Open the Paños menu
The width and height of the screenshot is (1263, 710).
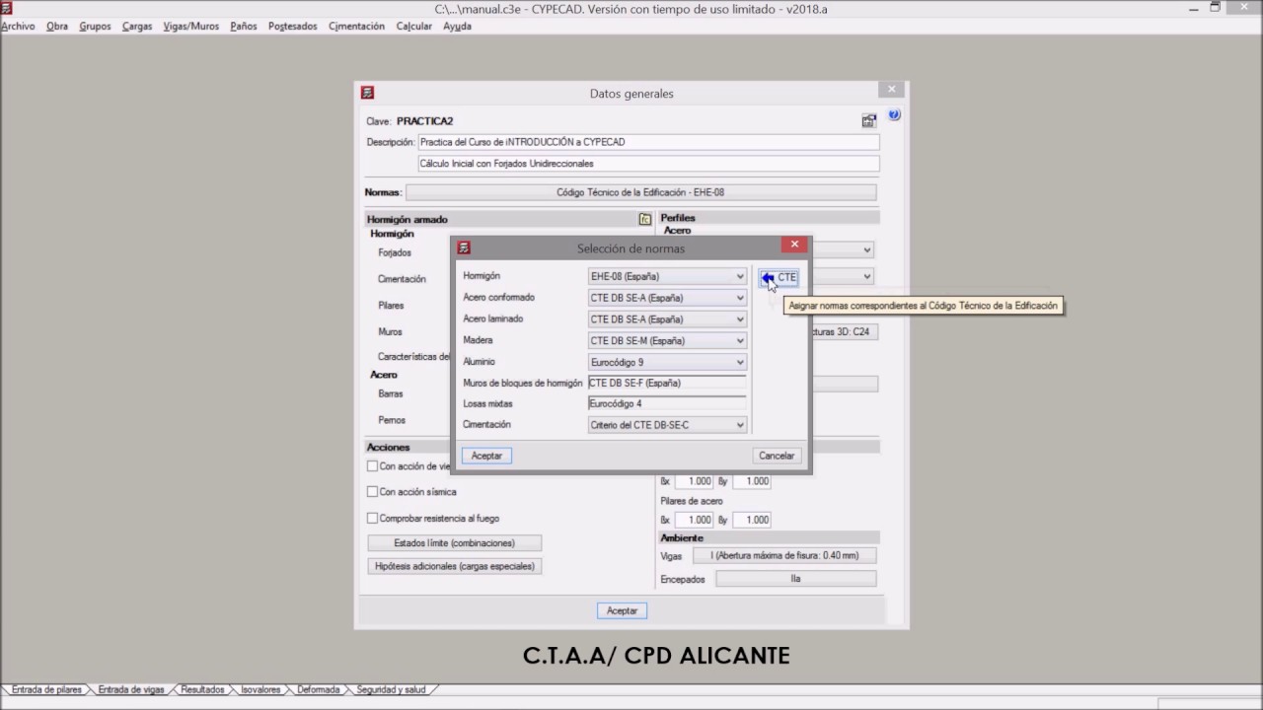point(244,27)
